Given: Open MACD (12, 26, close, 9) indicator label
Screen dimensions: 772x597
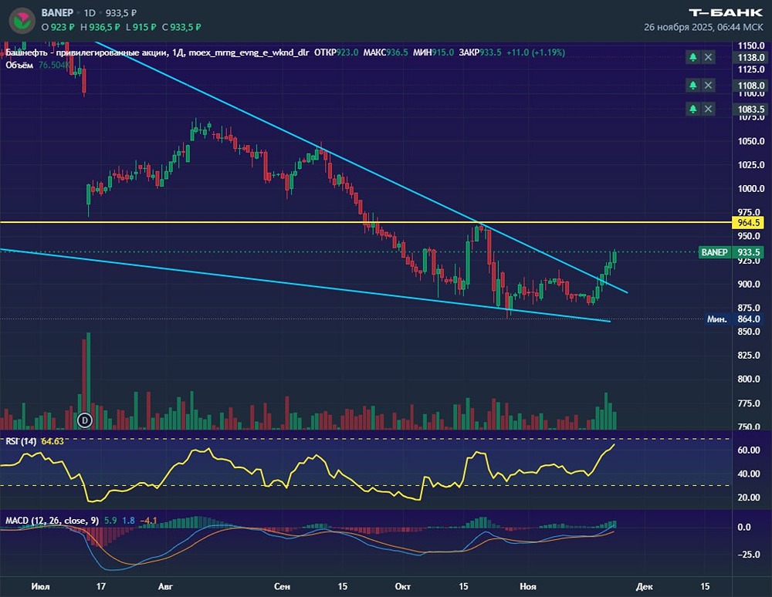Looking at the screenshot, I should (x=52, y=521).
